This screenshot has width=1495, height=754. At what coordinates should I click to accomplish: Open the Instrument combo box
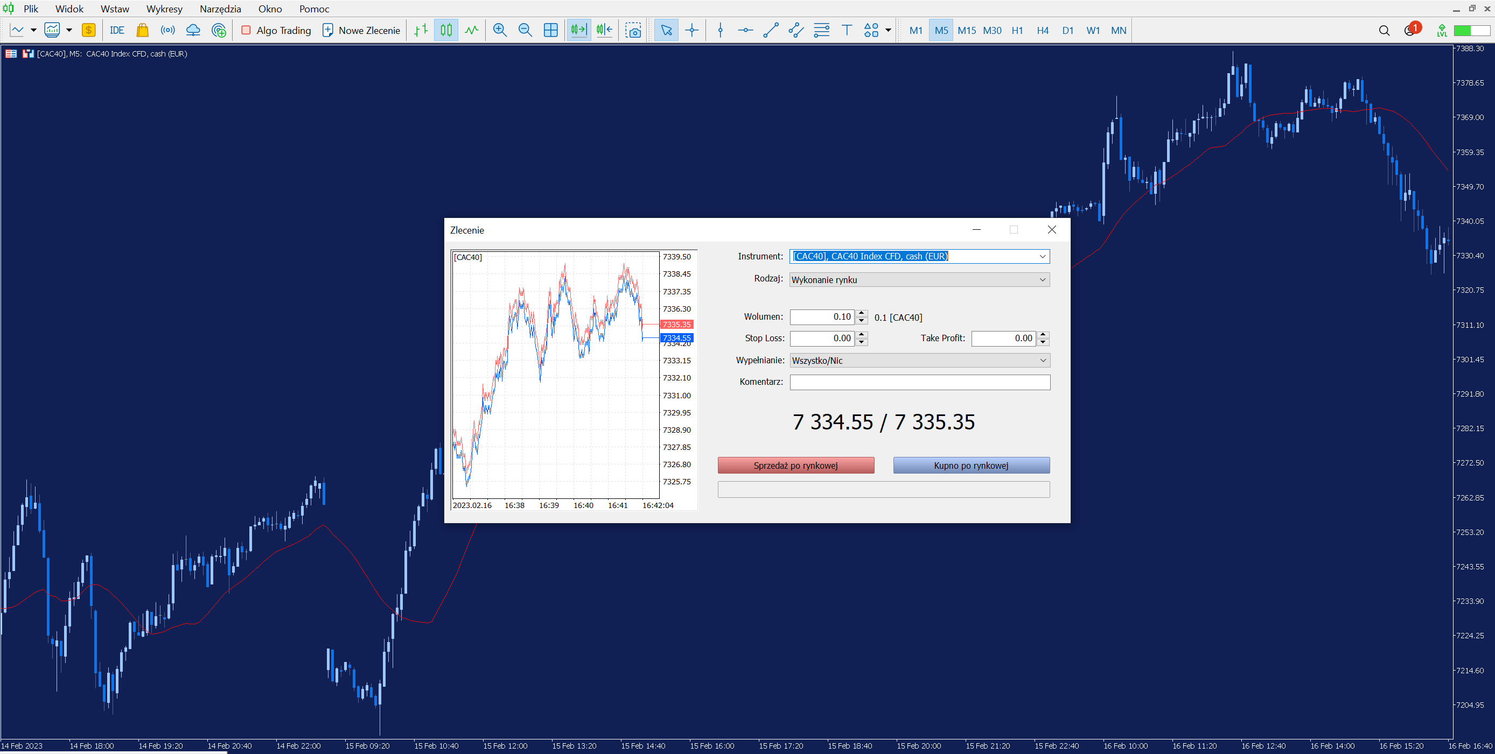click(919, 256)
